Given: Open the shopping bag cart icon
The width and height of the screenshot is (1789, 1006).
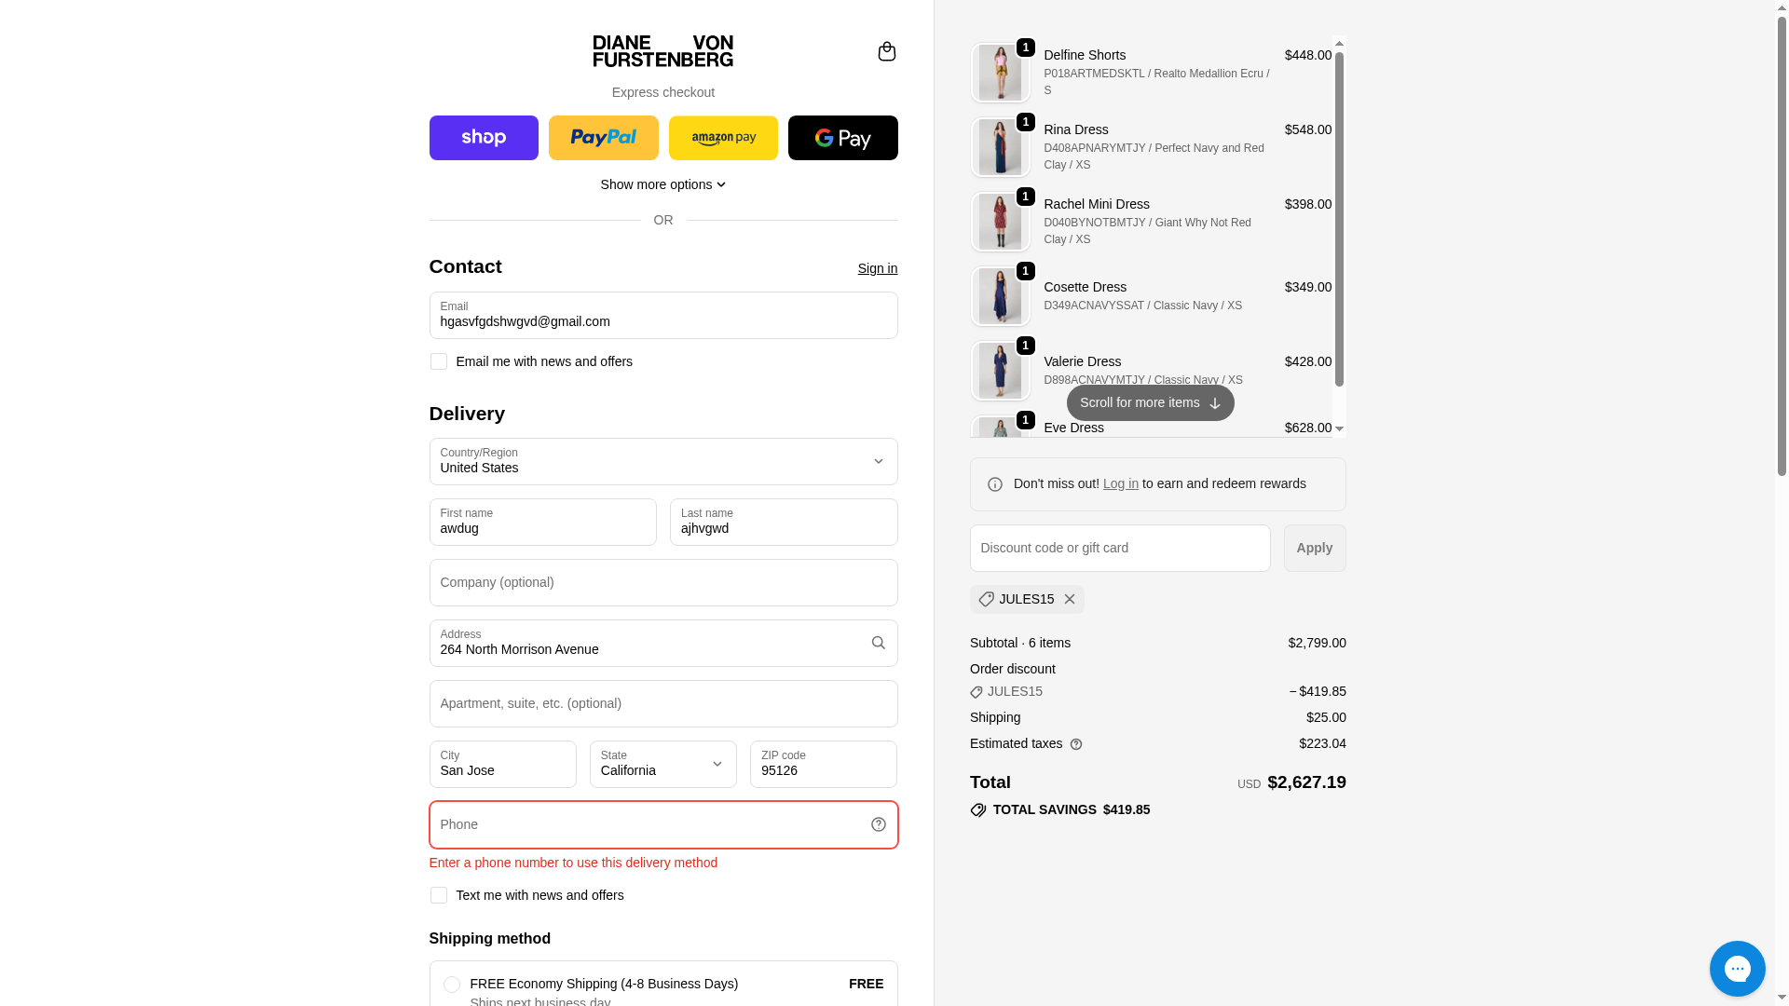Looking at the screenshot, I should pyautogui.click(x=886, y=51).
